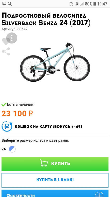The image size is (110, 197).
Task: Open the three-dot floating menu bubble
Action: coord(12,38)
